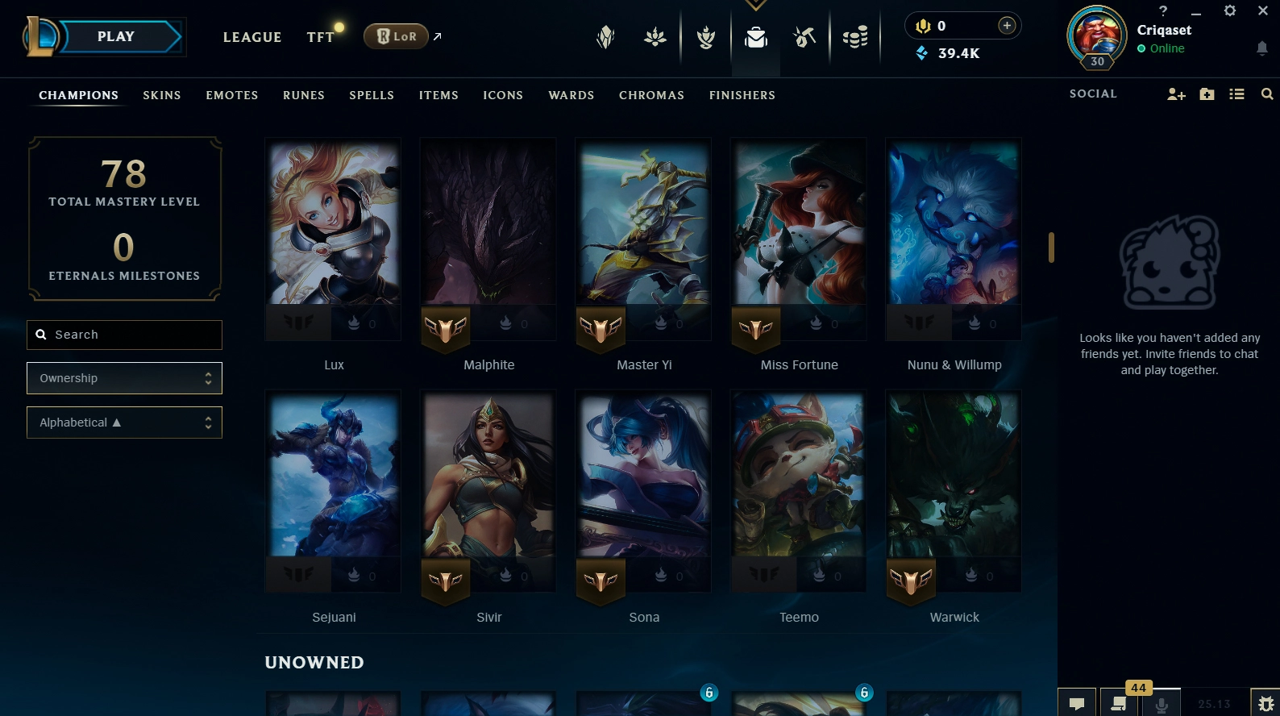Click the new social folder icon
This screenshot has height=716, width=1280.
coord(1207,94)
